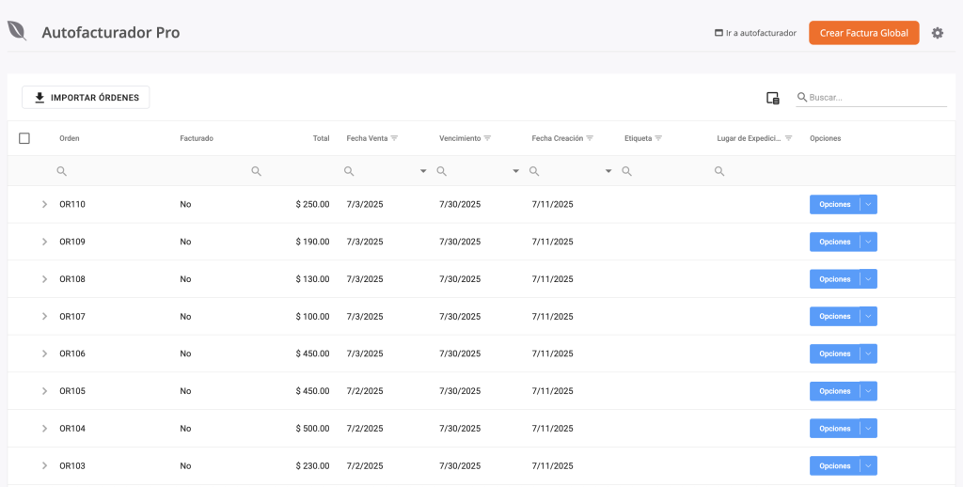The image size is (963, 487).
Task: Click Opciones button for order OR110
Action: (835, 205)
